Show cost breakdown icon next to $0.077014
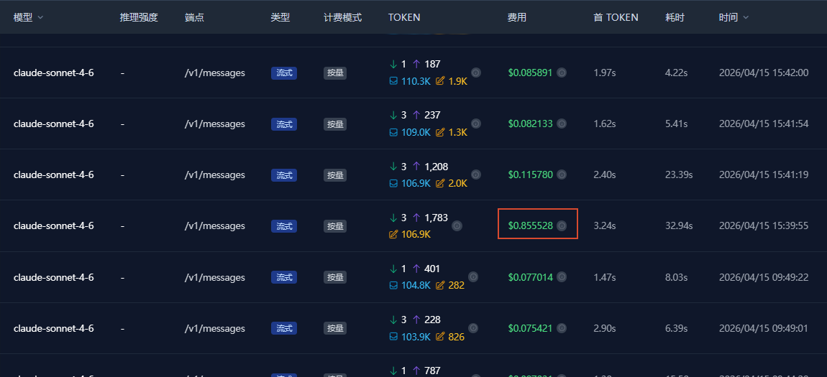 (x=562, y=277)
